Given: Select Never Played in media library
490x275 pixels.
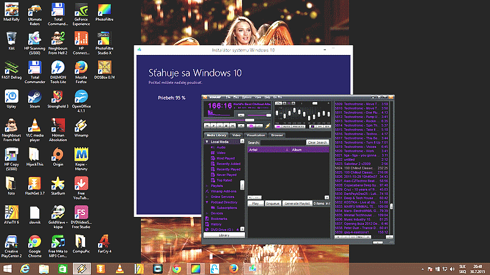Looking at the screenshot, I should (226, 175).
